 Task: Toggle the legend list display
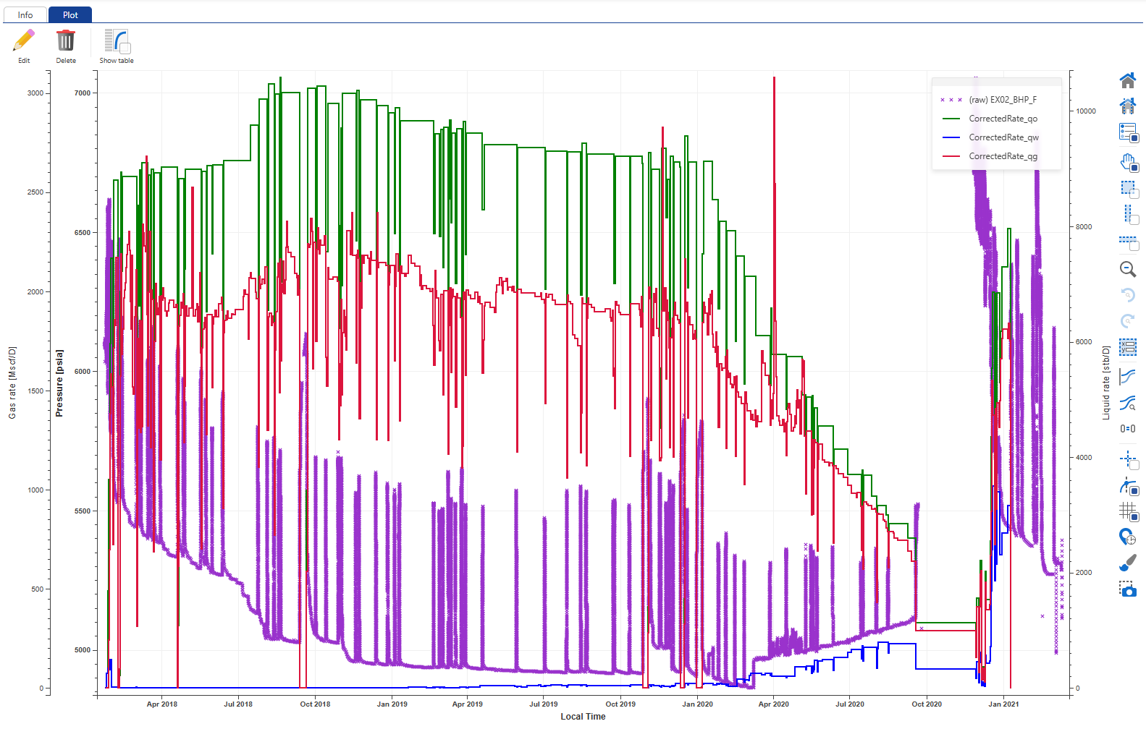tap(1127, 132)
